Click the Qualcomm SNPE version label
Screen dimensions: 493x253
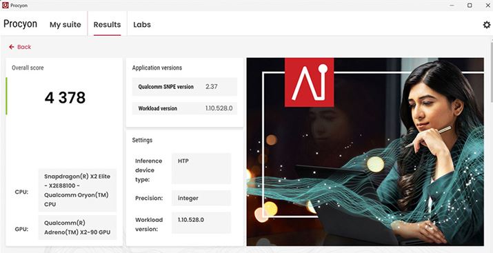click(165, 87)
